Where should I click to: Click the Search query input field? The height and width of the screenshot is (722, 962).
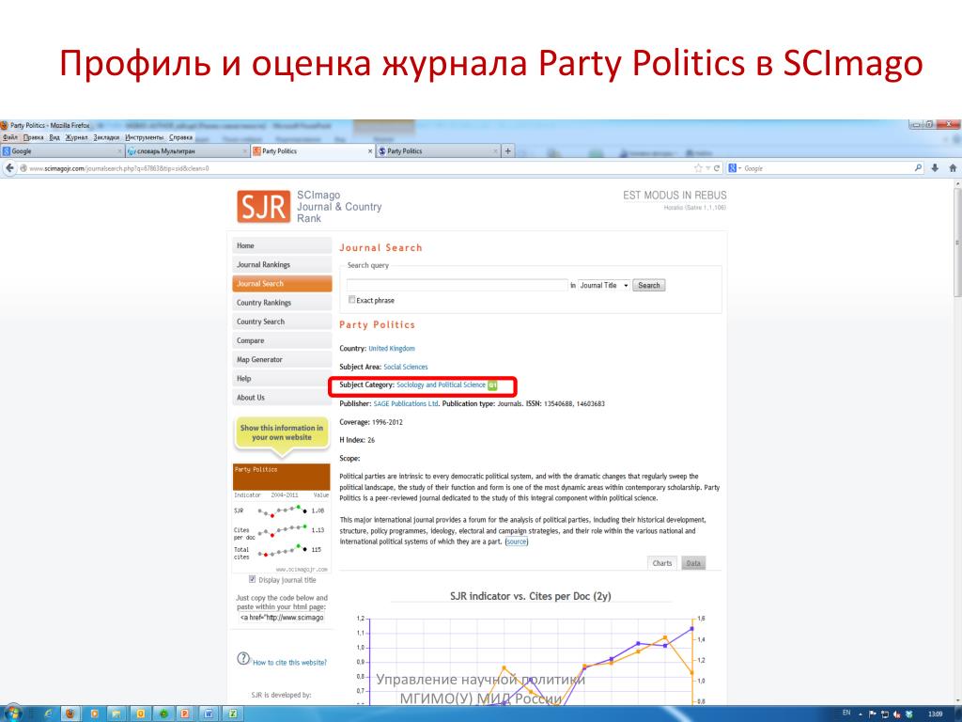pyautogui.click(x=458, y=285)
